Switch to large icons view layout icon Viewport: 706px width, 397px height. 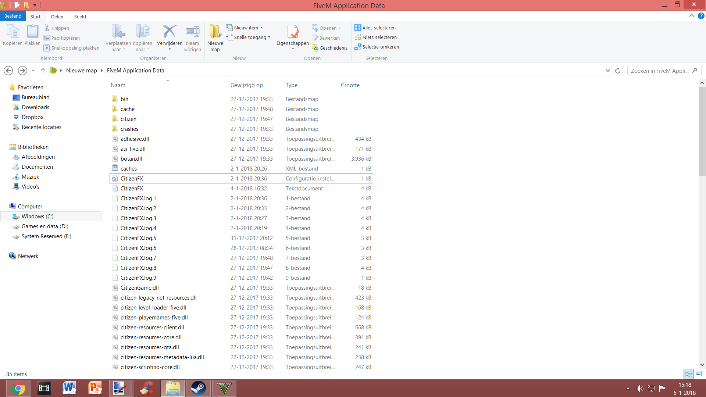(x=699, y=374)
